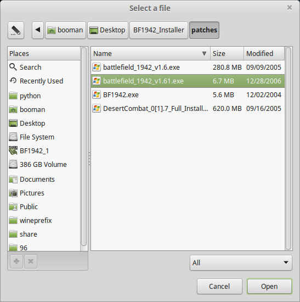
Task: Click the Cancel button
Action: [x=219, y=287]
